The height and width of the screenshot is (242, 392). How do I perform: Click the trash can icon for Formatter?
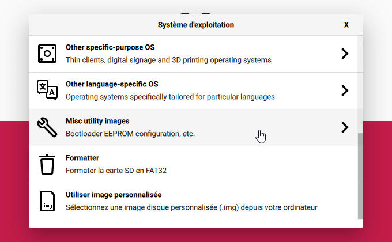47,164
